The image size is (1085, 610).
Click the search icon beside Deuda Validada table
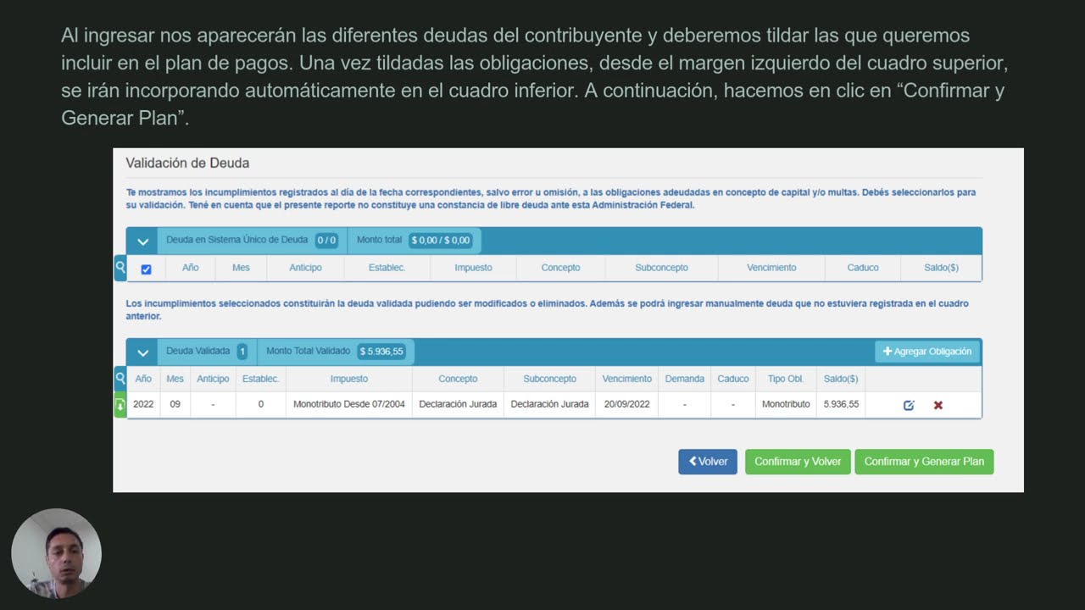coord(120,378)
